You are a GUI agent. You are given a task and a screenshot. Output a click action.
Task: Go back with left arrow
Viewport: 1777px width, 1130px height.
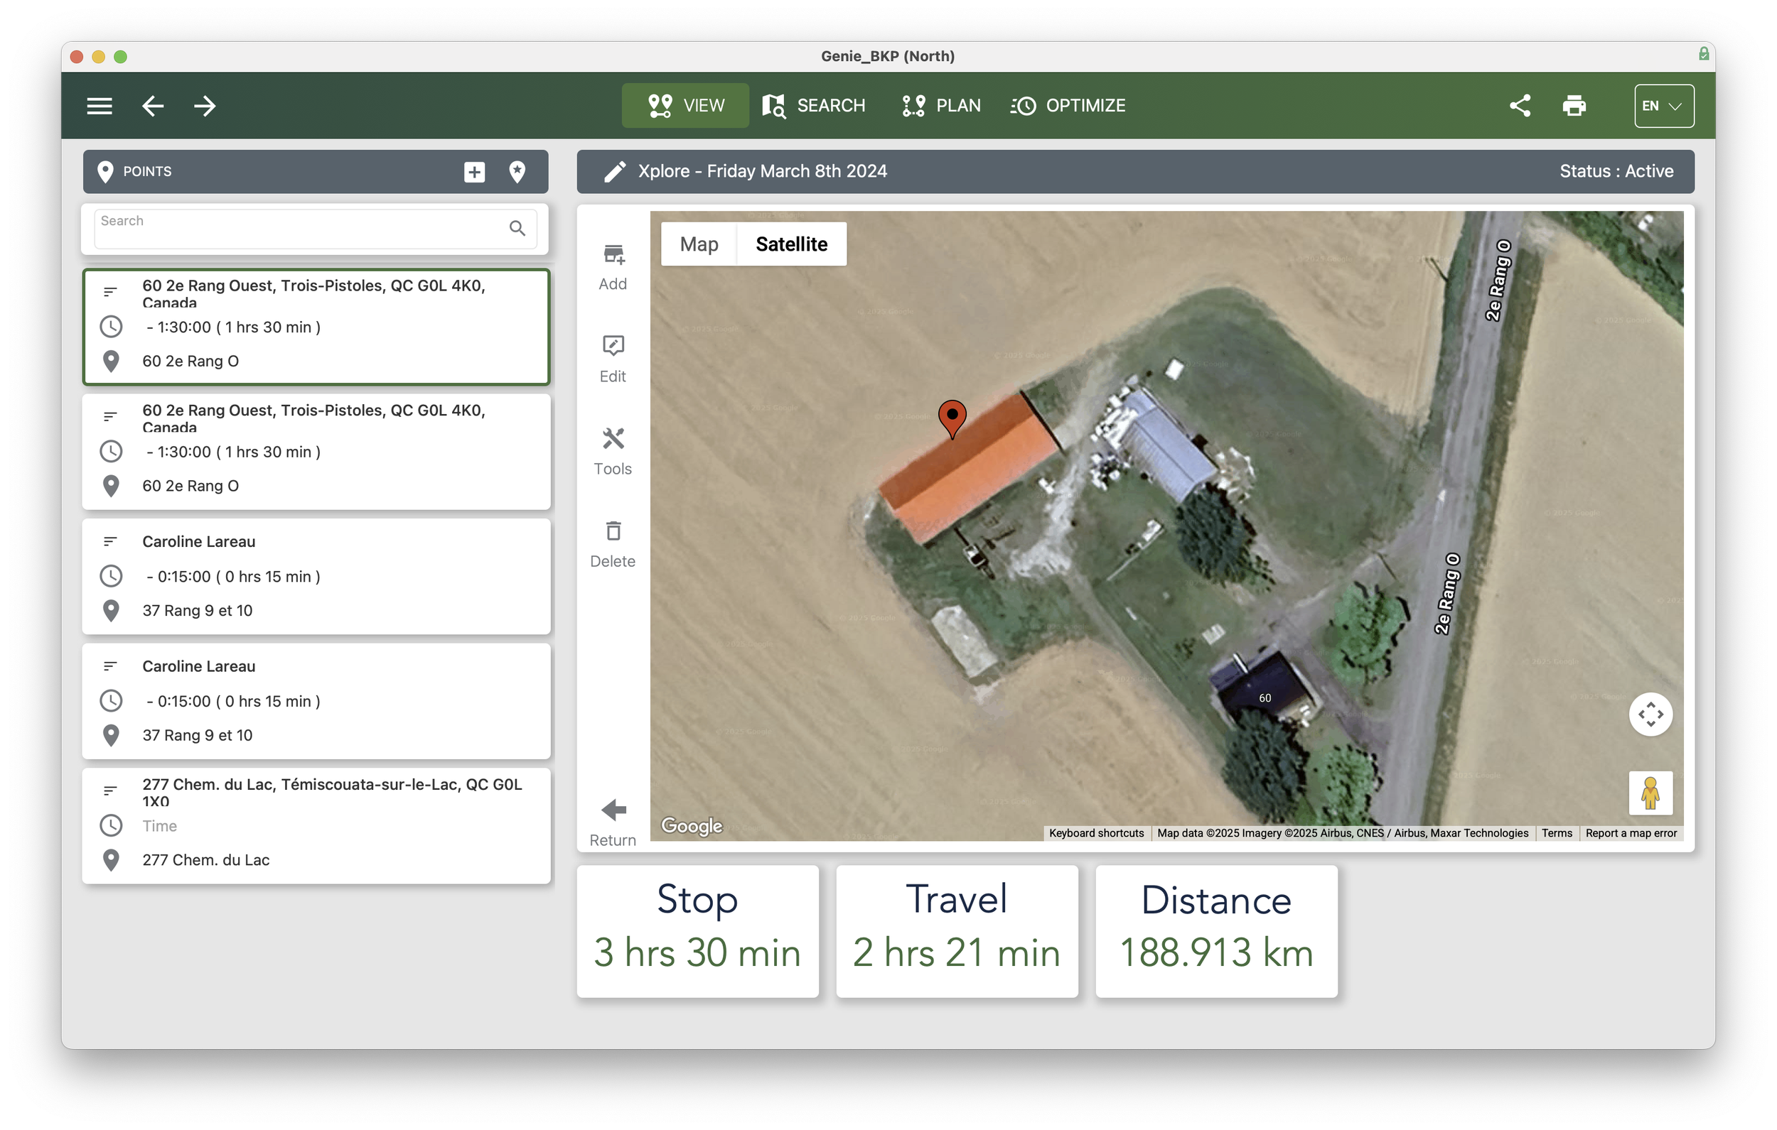click(153, 106)
